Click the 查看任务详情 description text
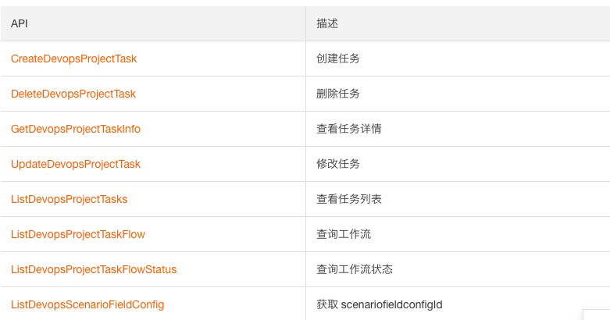The width and height of the screenshot is (610, 320). (349, 129)
